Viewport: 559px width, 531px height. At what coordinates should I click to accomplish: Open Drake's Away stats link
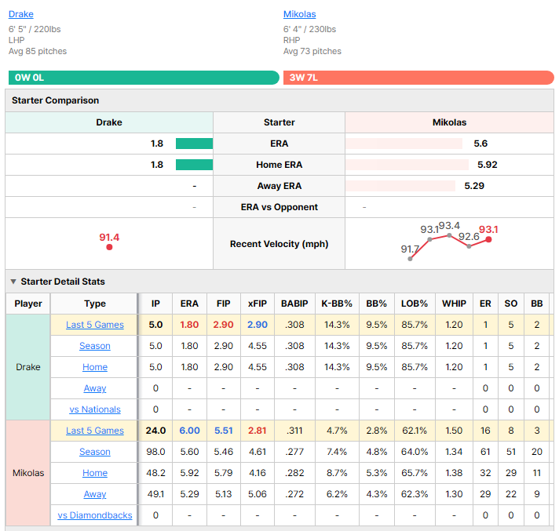95,388
